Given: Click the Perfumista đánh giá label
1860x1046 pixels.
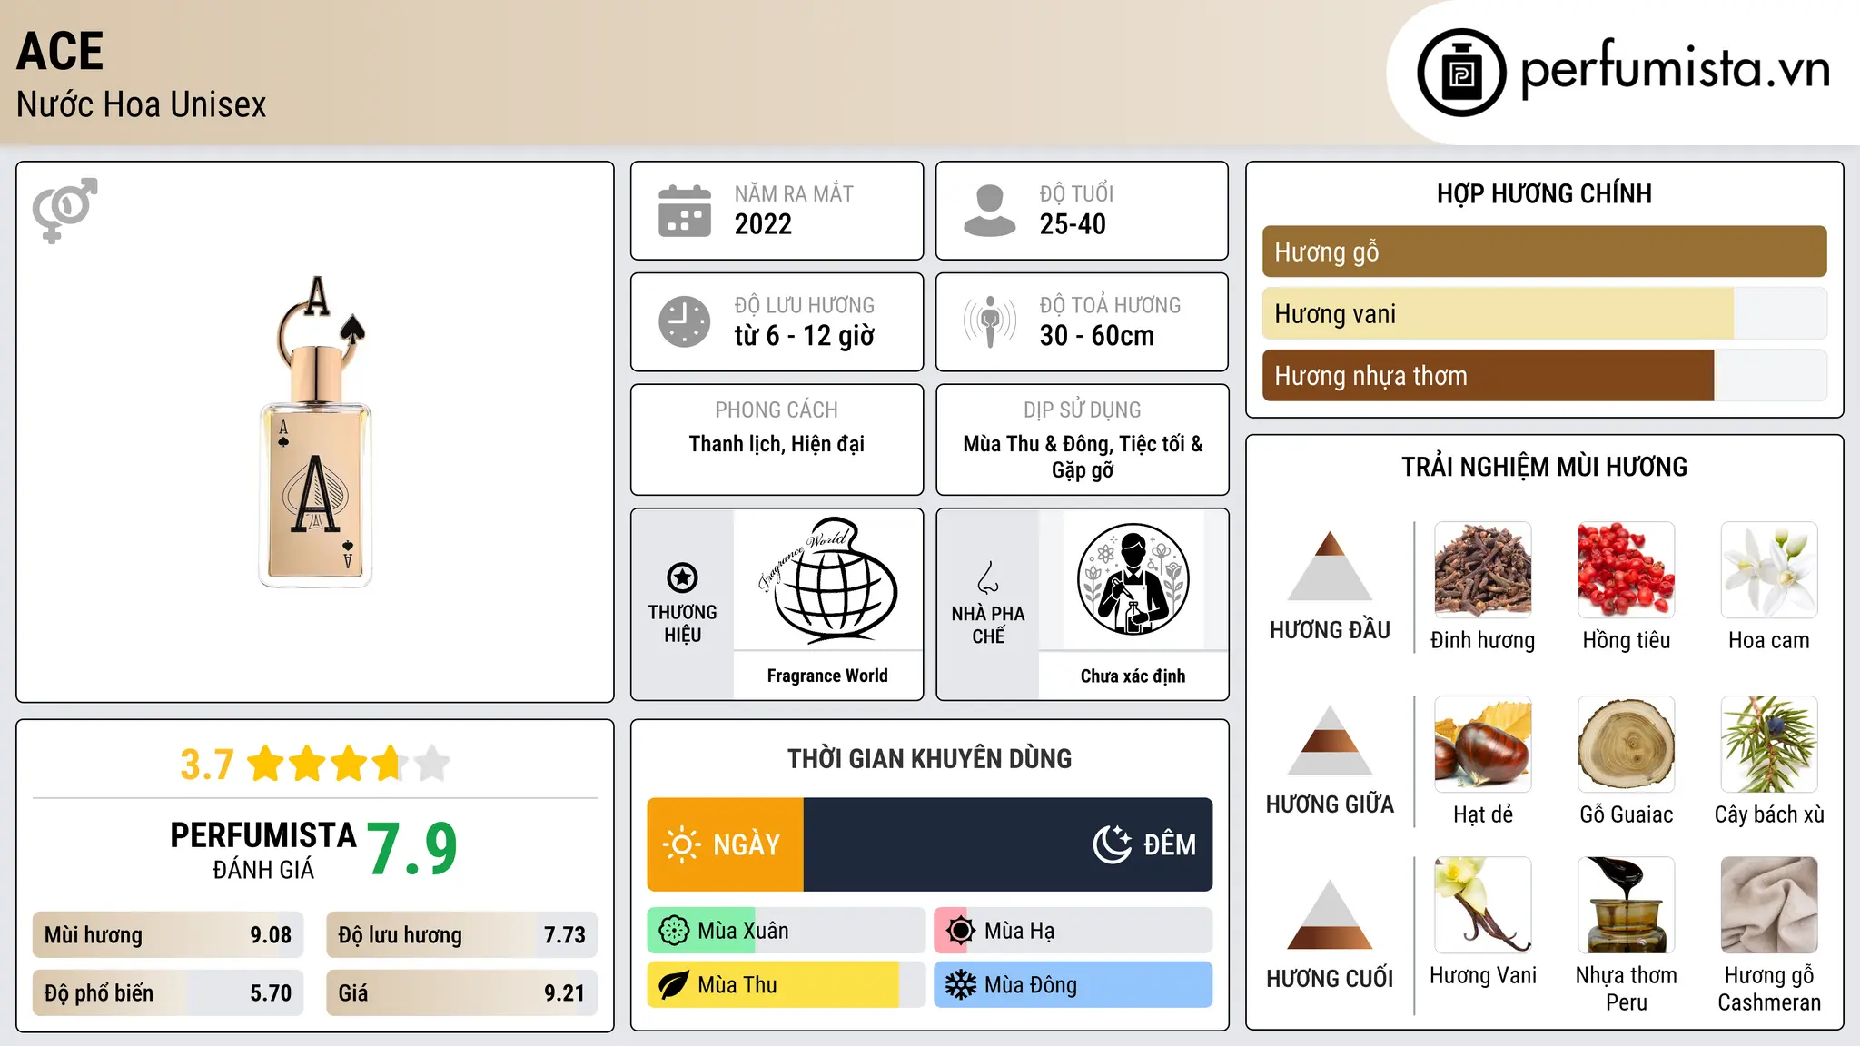Looking at the screenshot, I should click(x=263, y=850).
